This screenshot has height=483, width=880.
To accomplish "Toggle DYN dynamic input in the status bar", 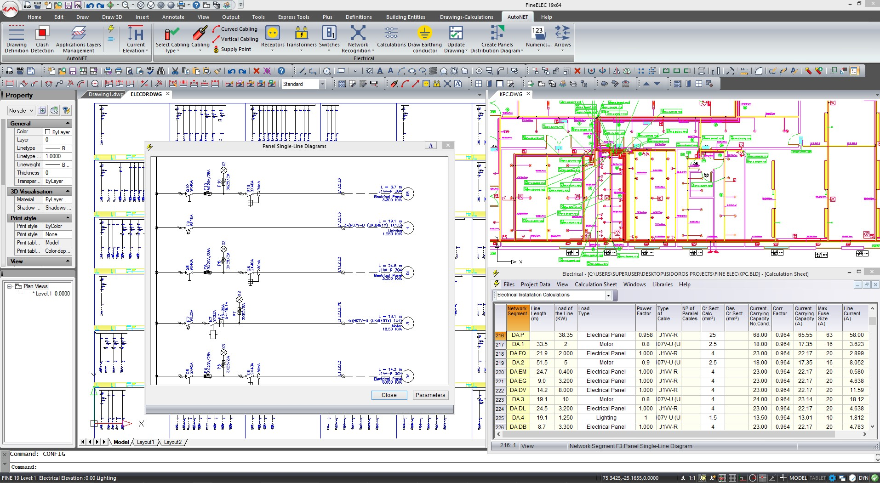I will [x=863, y=478].
